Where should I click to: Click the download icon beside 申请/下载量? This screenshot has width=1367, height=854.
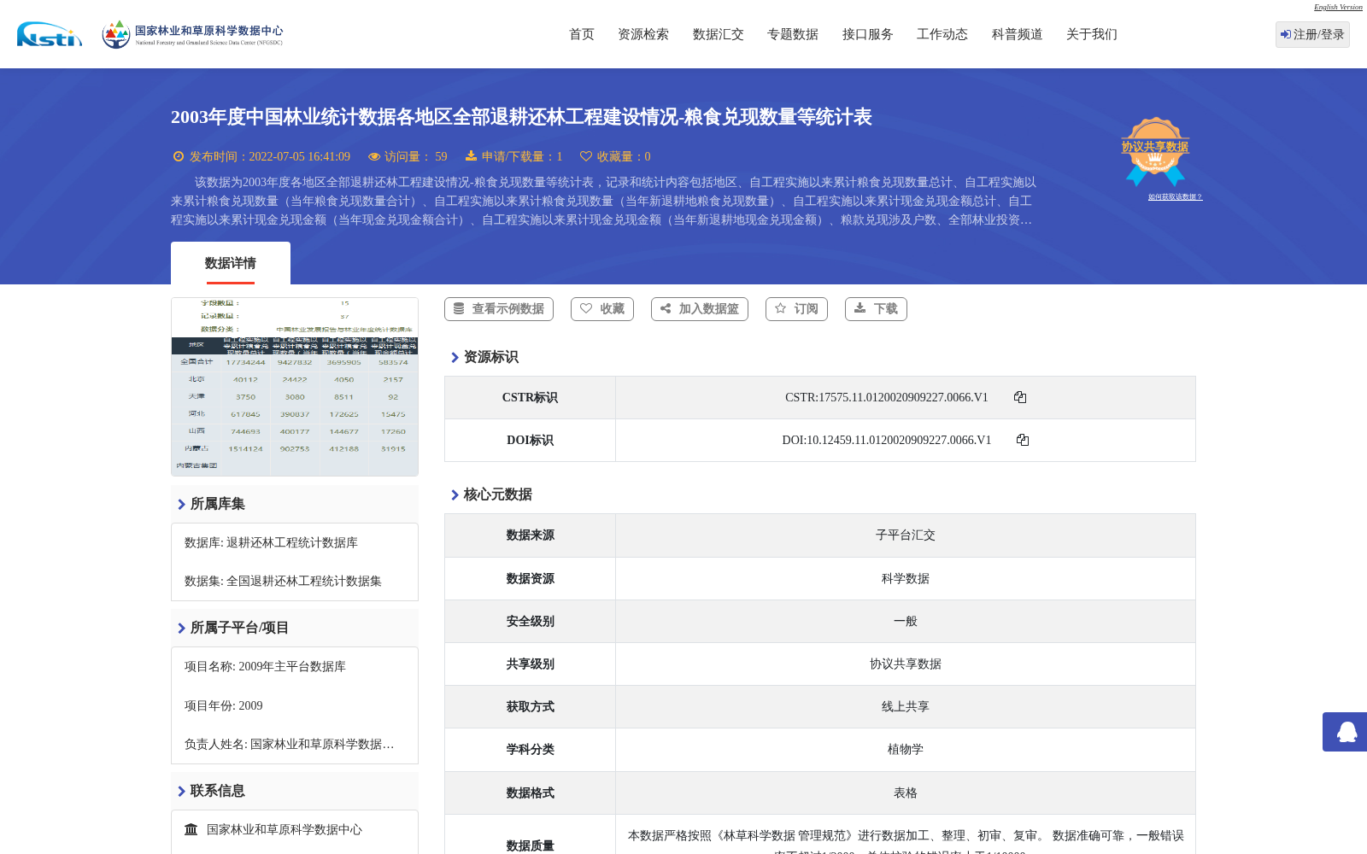click(x=471, y=156)
